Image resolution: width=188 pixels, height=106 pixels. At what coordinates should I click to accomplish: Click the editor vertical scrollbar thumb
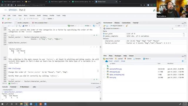(100, 47)
